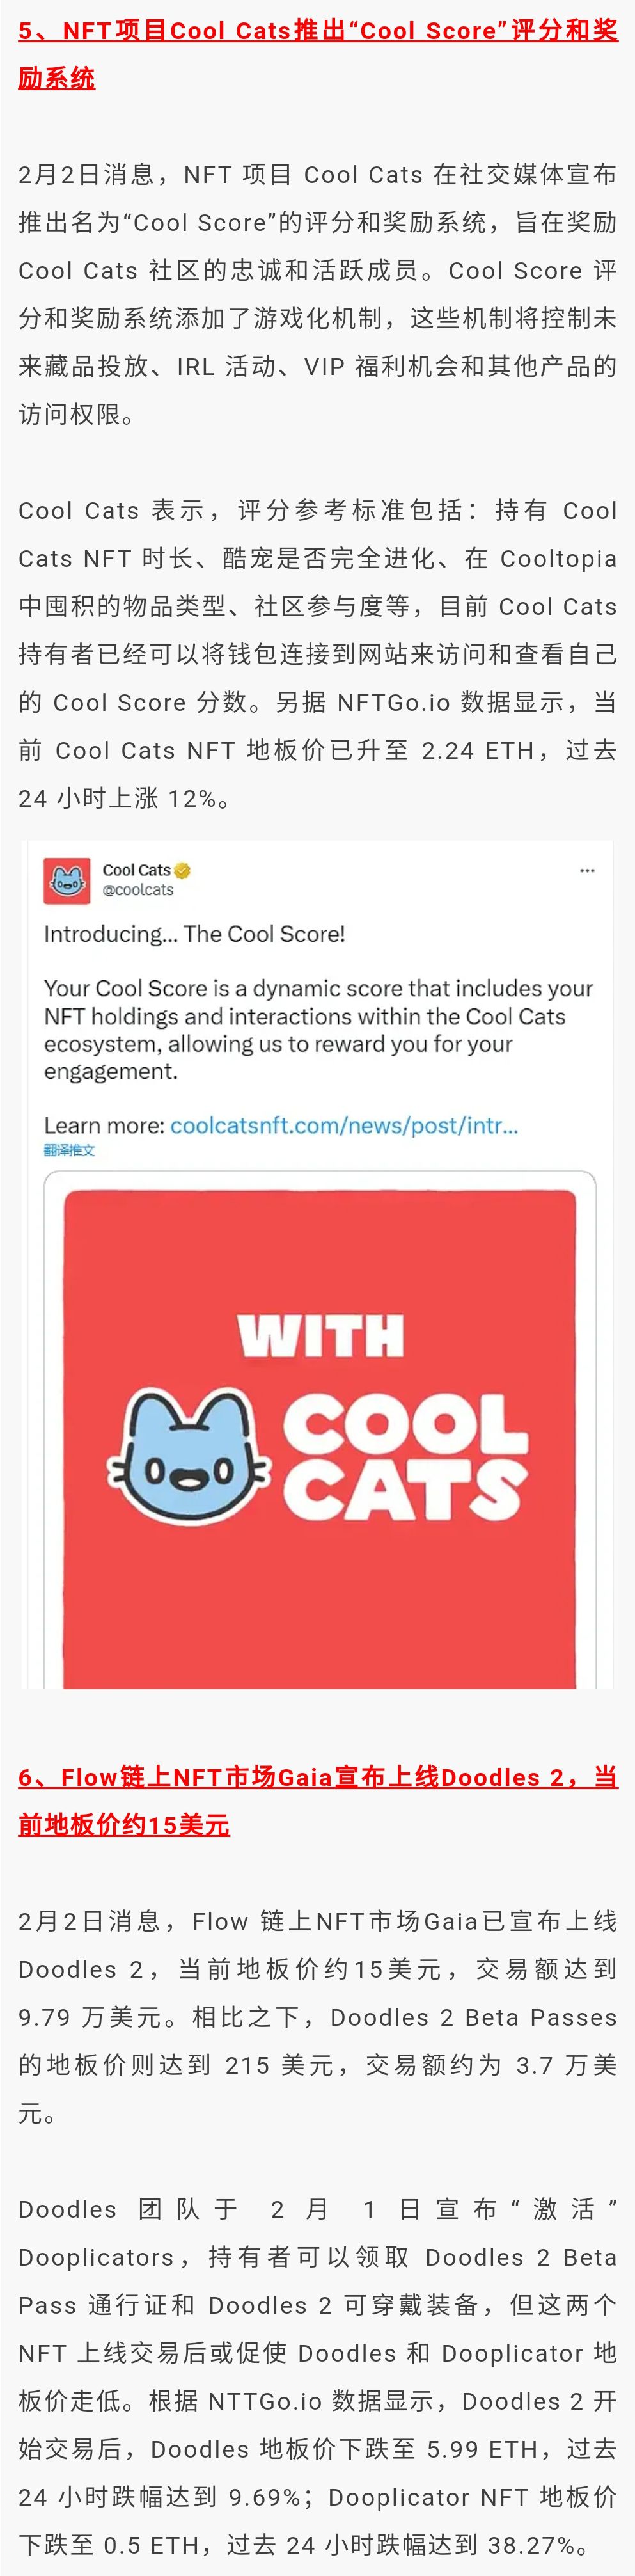Open the Cool Cats avatar in the tweet

67,881
